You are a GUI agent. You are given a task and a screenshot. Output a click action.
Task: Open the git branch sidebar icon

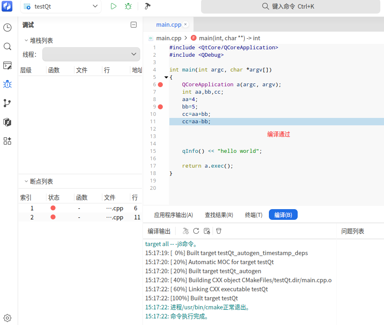(x=7, y=103)
